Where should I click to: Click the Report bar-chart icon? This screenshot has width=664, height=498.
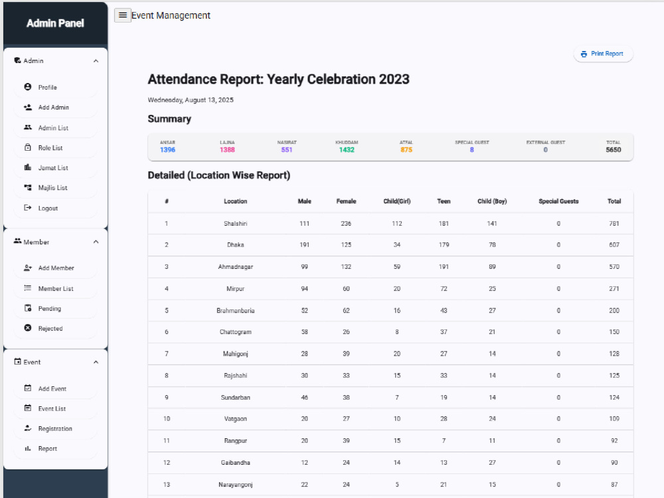point(27,448)
